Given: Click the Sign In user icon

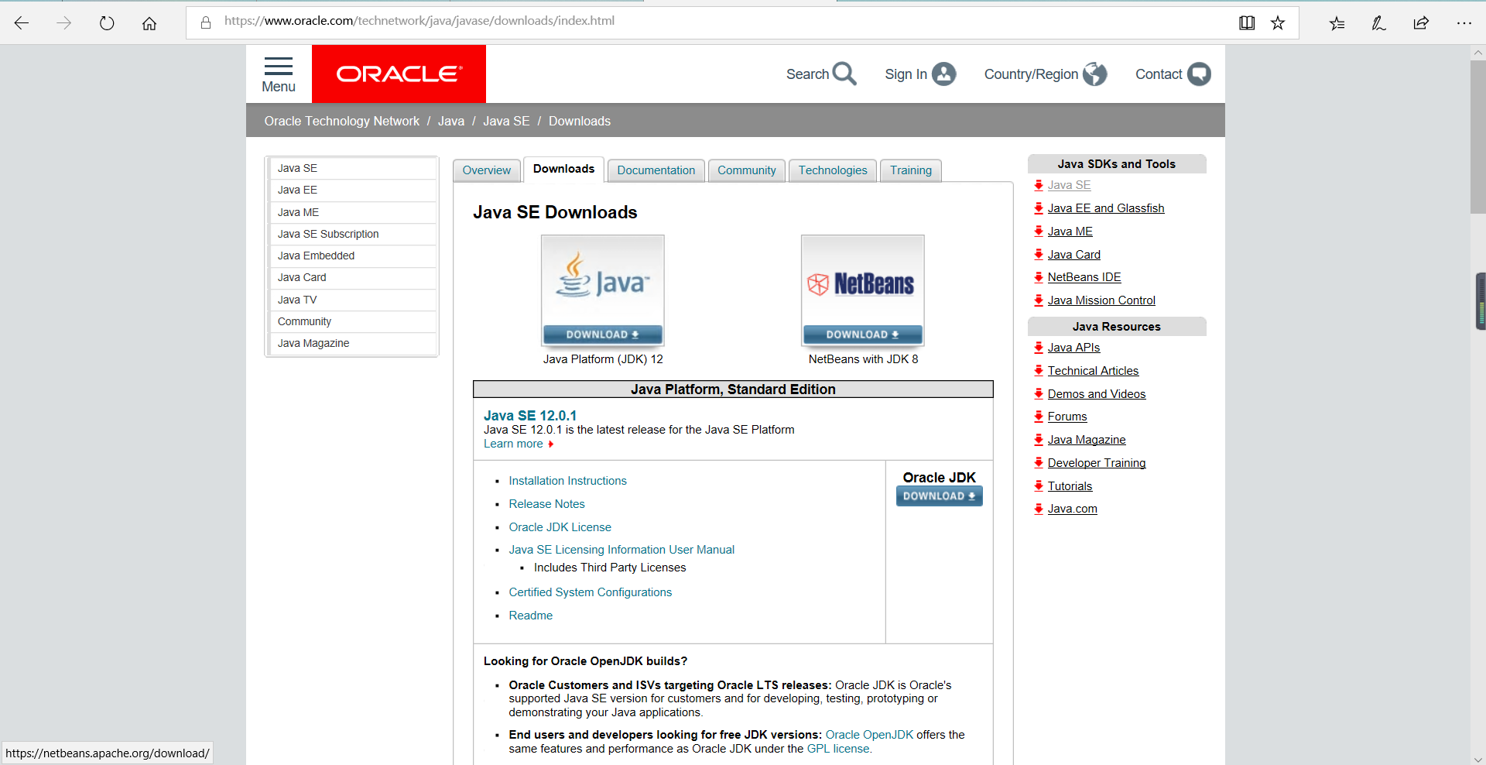Looking at the screenshot, I should pos(944,74).
